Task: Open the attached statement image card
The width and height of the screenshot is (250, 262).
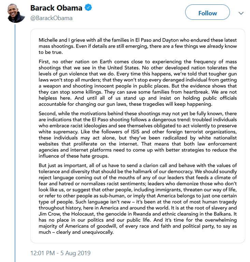Action: tap(138, 136)
